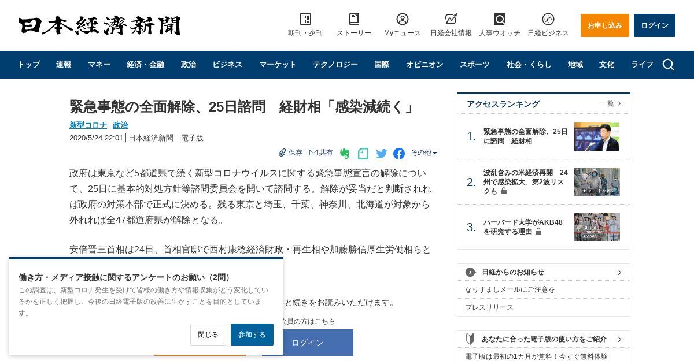694x364 pixels.
Task: Open the プレスリリース link
Action: tap(489, 307)
